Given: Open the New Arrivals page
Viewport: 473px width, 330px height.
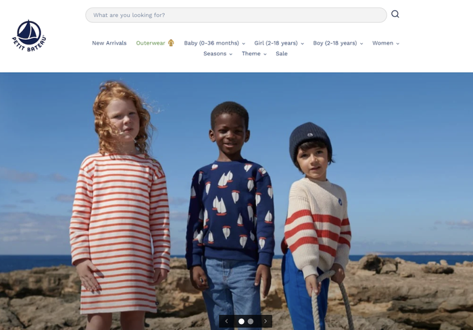Looking at the screenshot, I should click(x=109, y=43).
